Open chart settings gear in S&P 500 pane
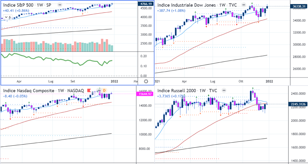Image resolution: width=308 pixels, height=164 pixels. tap(146, 81)
